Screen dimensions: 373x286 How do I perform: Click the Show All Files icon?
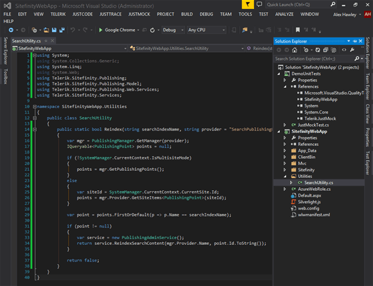334,50
